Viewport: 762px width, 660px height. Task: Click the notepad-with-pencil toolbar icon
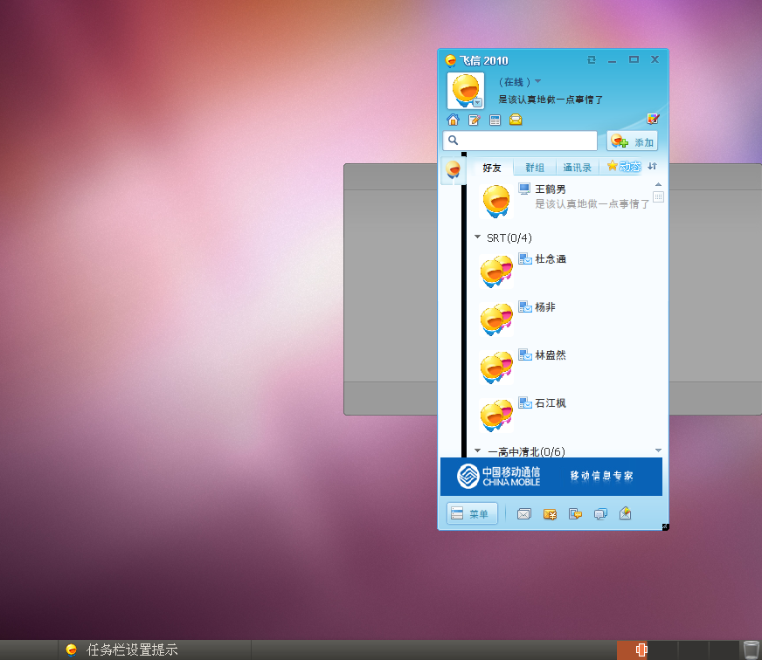point(474,120)
